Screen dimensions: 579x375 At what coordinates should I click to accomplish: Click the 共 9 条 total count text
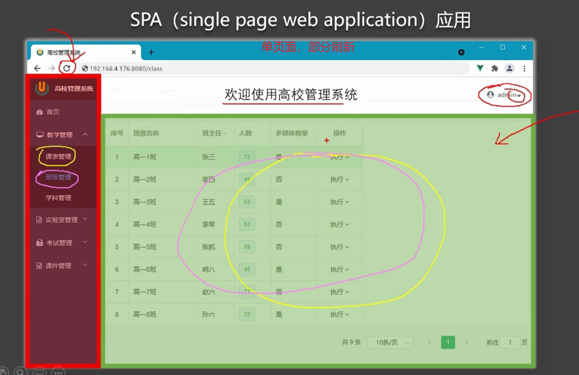point(351,343)
